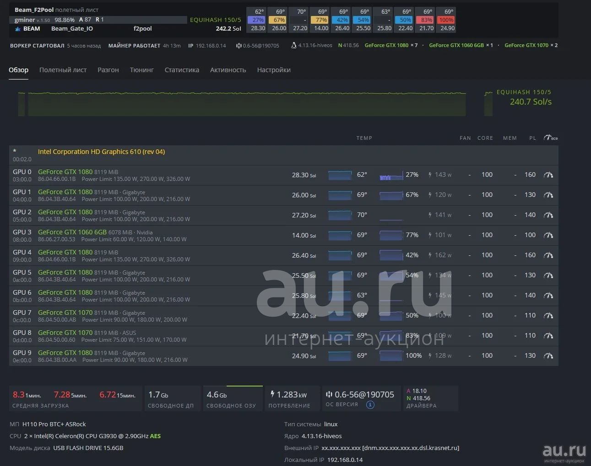Open the Настройки tab
The image size is (591, 466).
274,70
